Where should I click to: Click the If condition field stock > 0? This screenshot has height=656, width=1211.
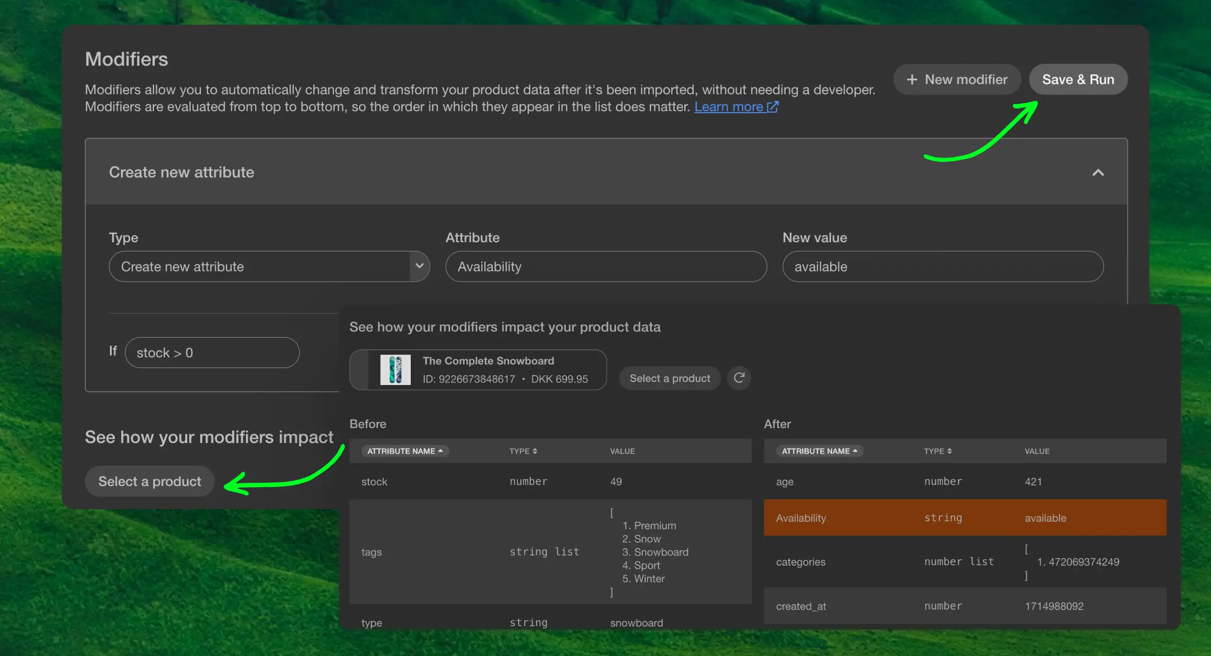click(212, 352)
